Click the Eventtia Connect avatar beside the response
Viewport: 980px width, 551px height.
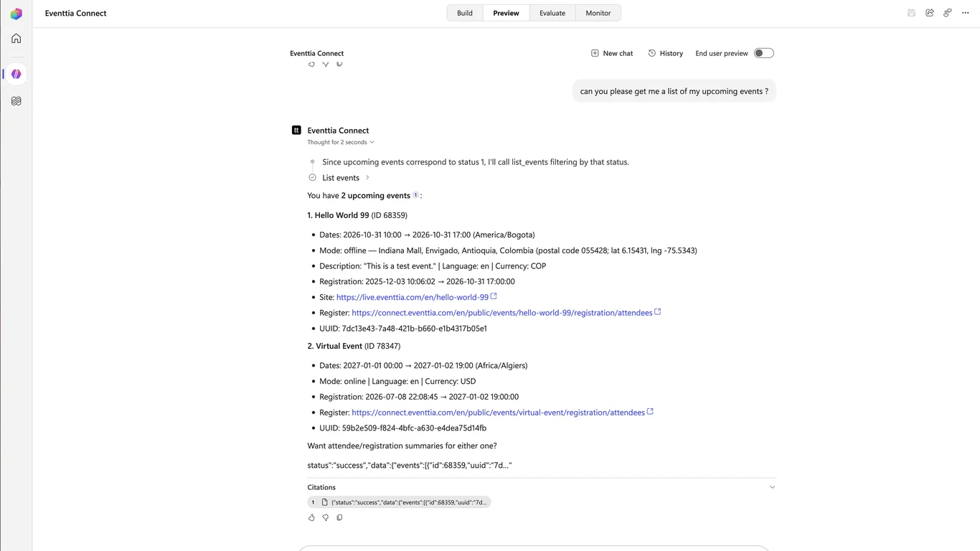tap(296, 130)
